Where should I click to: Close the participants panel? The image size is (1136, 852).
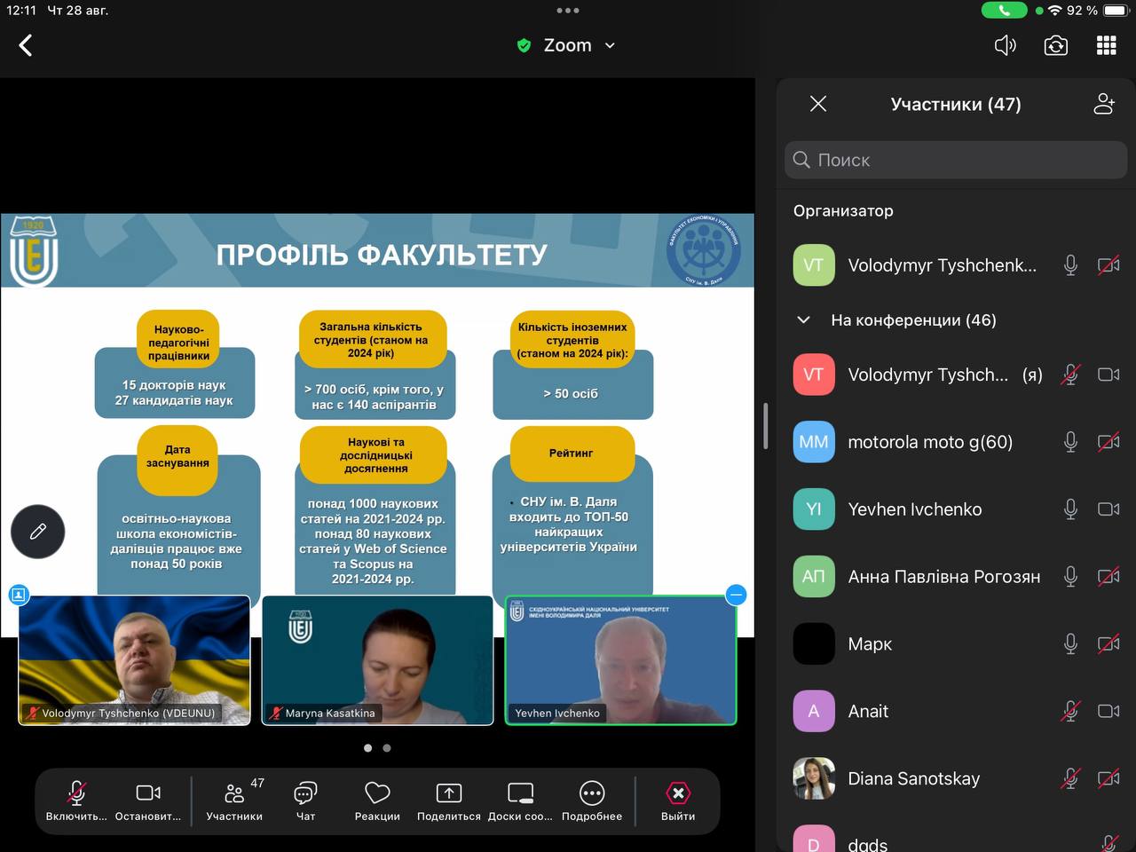coord(818,104)
